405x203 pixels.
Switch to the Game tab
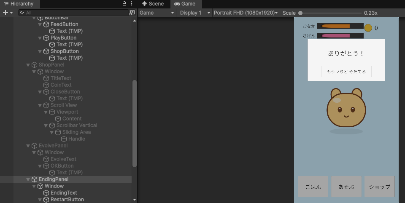pyautogui.click(x=185, y=4)
